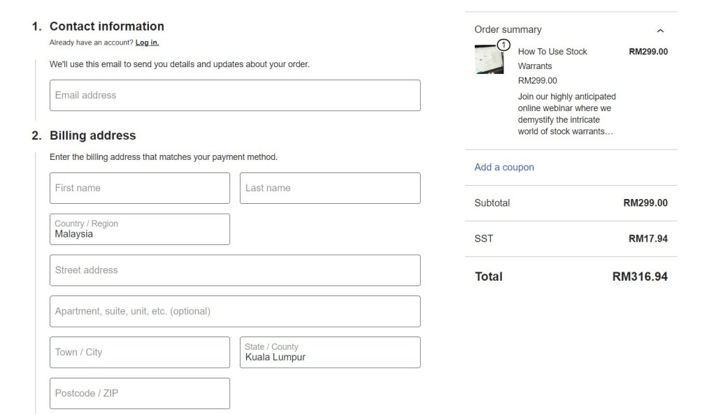
Task: Collapse the Order summary section
Action: [x=660, y=30]
